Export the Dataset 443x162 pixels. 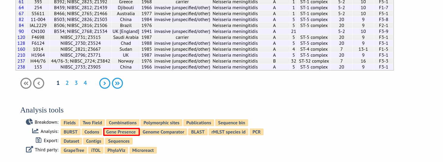(71, 141)
